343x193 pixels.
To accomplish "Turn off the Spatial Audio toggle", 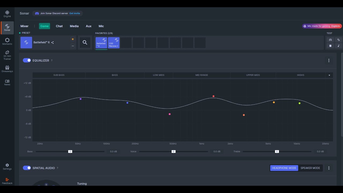I will [x=27, y=168].
